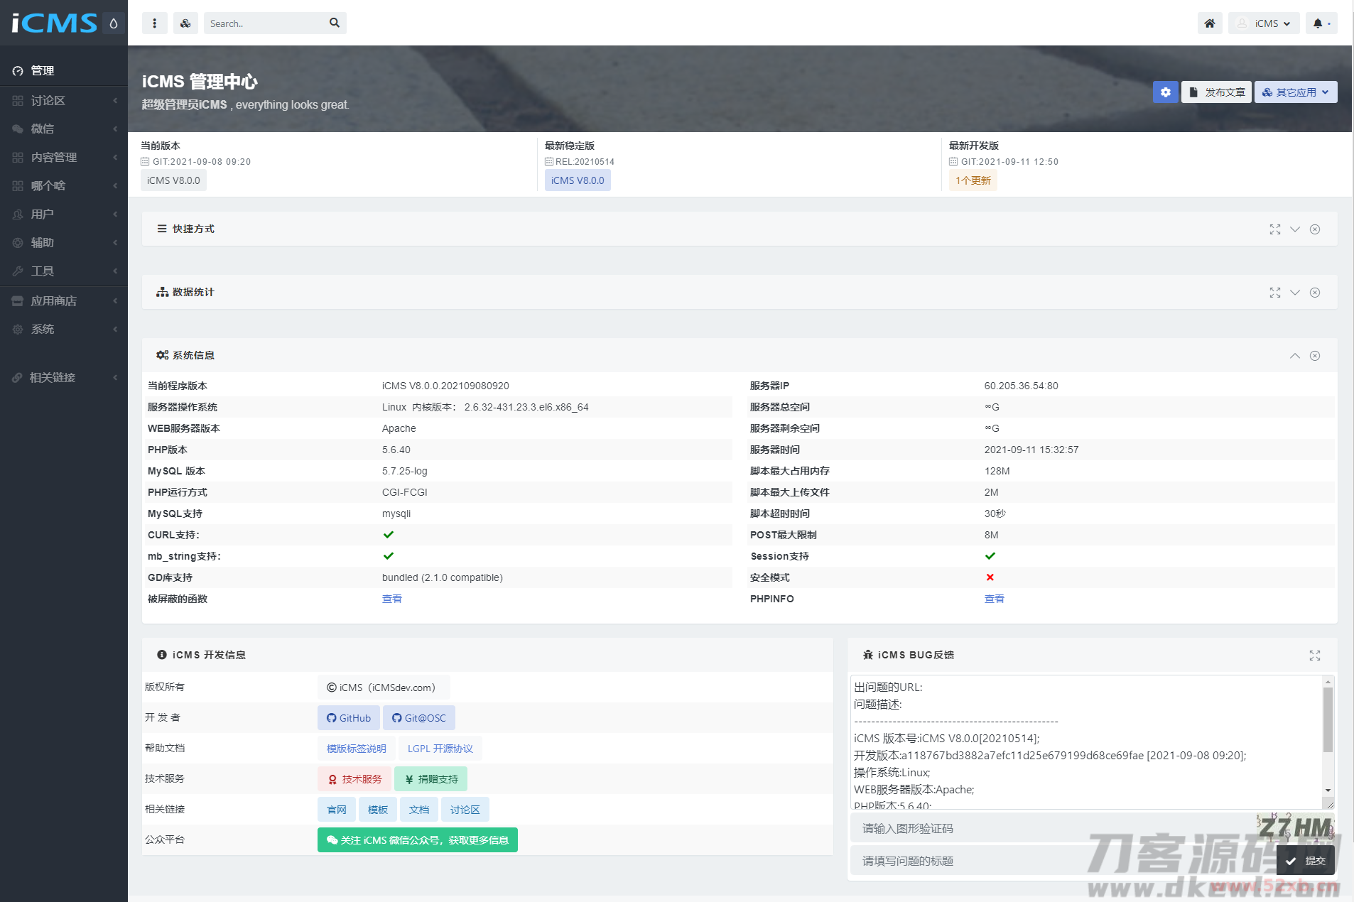Click the droplet theme icon beside logo
Image resolution: width=1354 pixels, height=902 pixels.
coord(113,23)
